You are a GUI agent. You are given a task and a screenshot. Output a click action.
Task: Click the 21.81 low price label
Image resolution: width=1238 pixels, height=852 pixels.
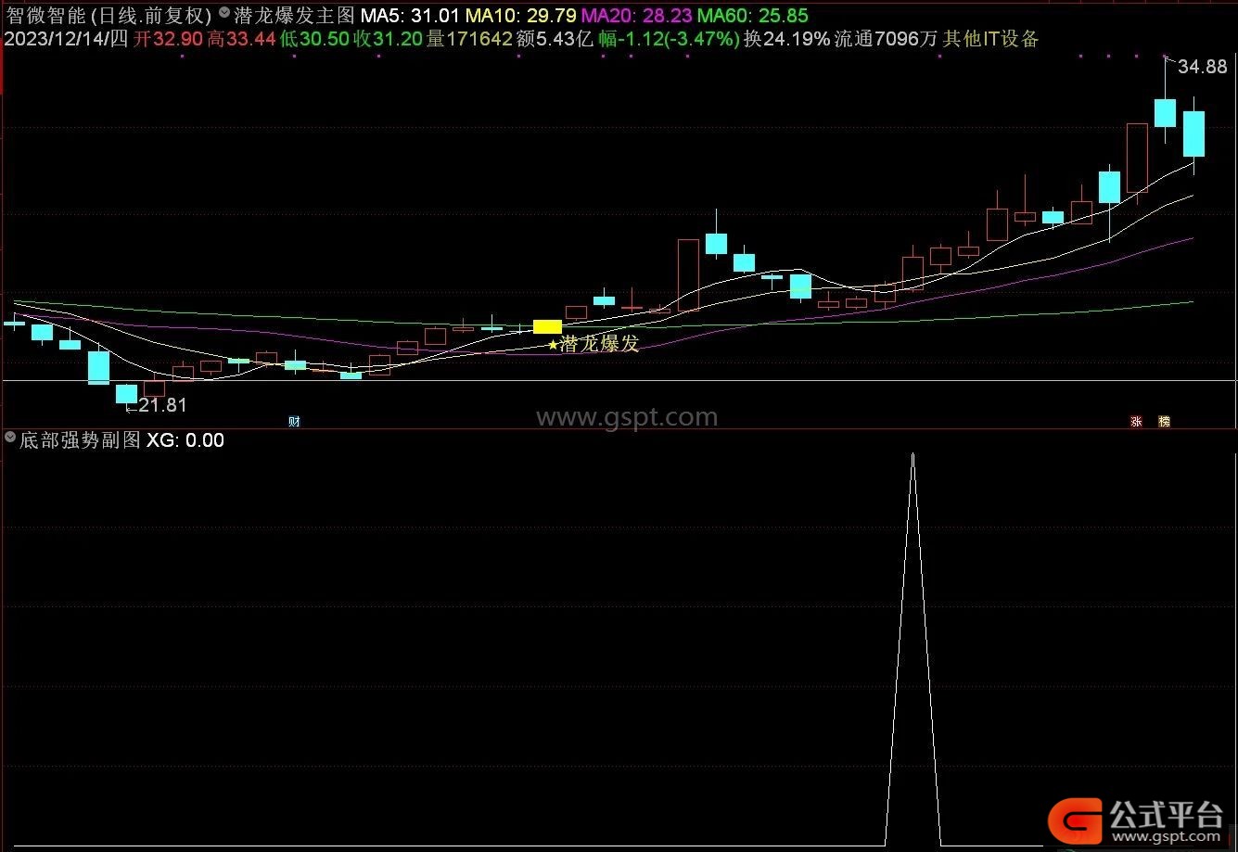coord(162,405)
